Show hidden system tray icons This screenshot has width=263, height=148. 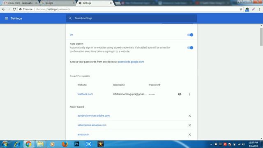click(x=211, y=144)
